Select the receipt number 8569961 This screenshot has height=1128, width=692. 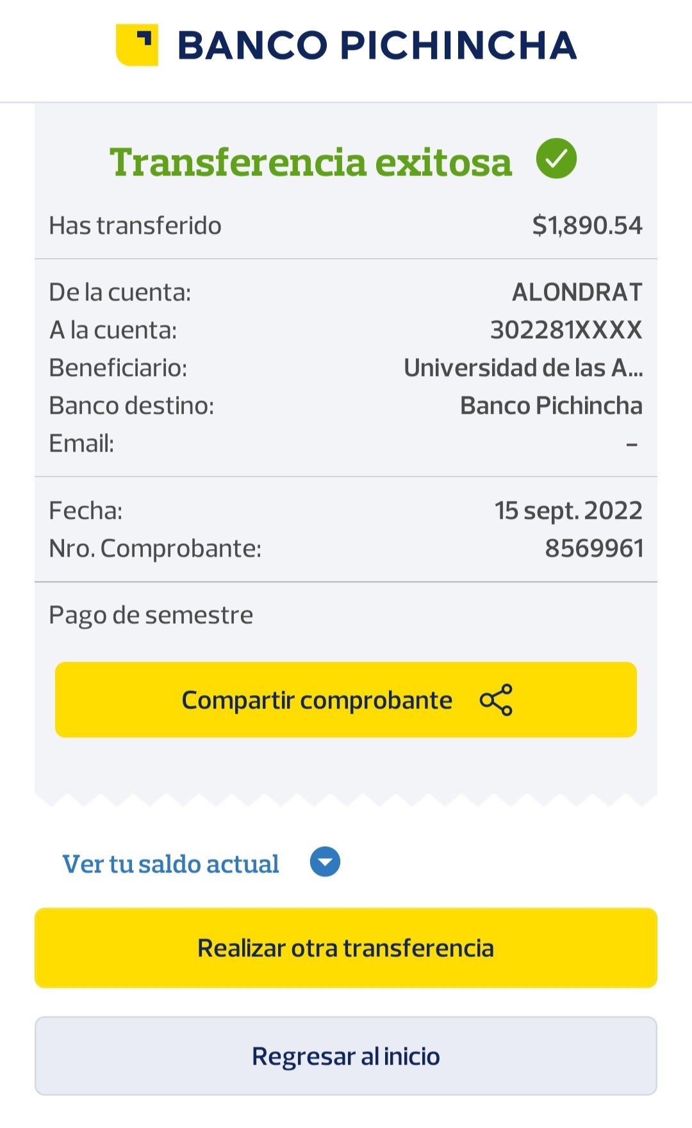coord(594,548)
